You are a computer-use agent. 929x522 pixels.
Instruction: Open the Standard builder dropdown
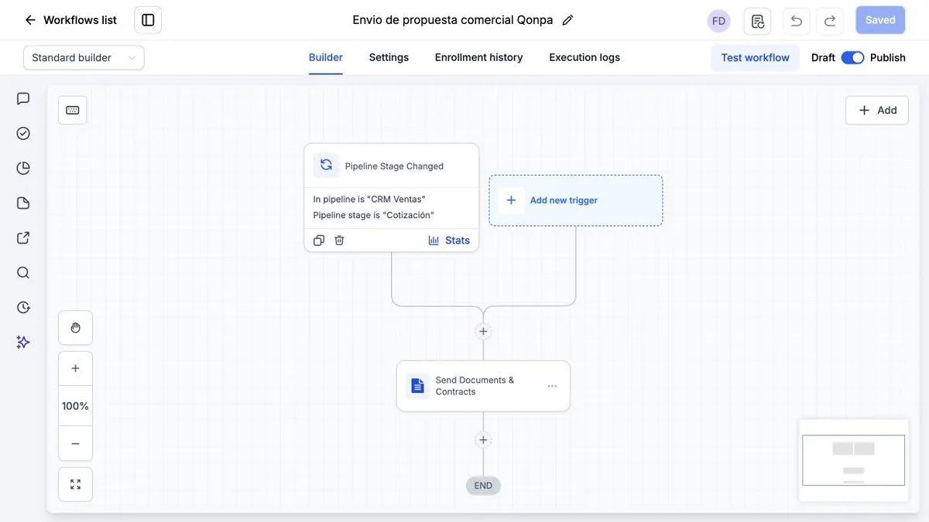point(84,57)
